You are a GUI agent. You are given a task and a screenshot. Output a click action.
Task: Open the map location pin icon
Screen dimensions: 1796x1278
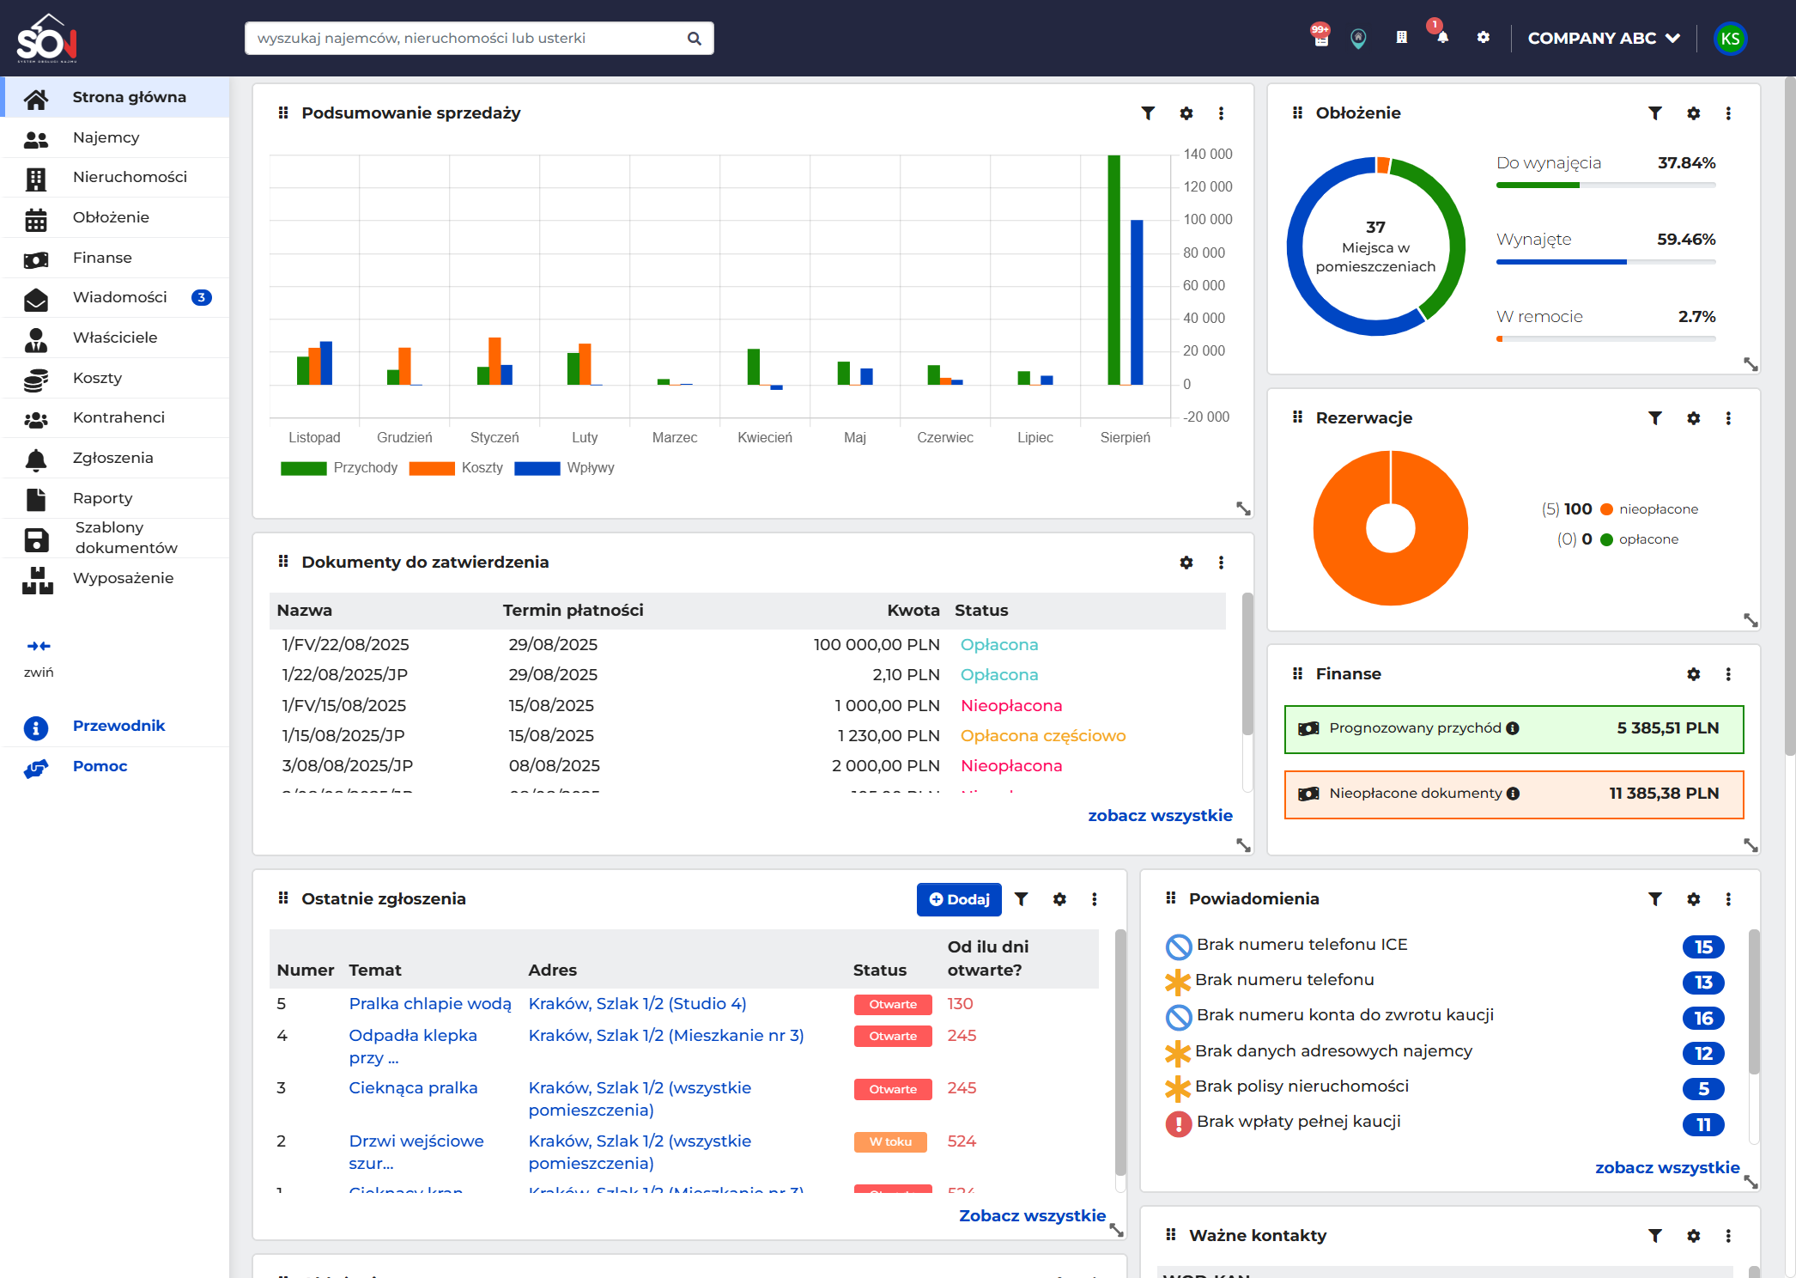1358,38
